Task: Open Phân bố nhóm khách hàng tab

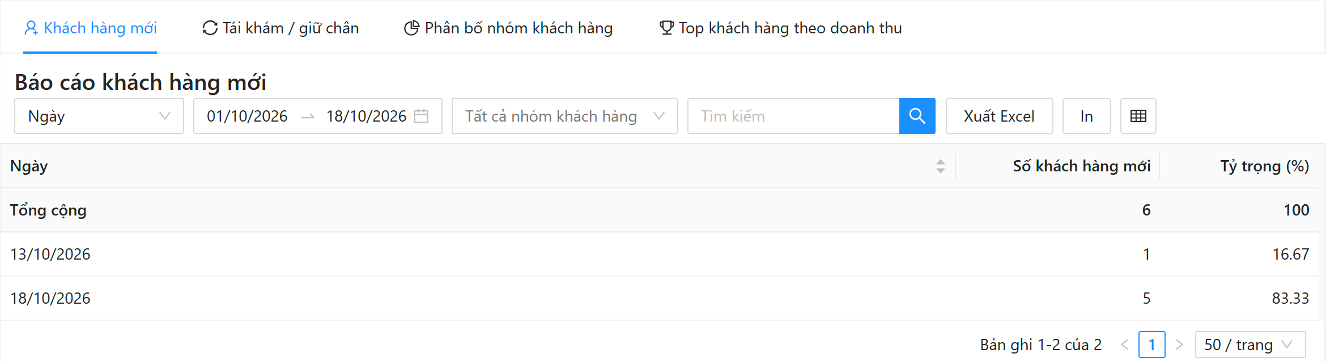Action: click(508, 28)
